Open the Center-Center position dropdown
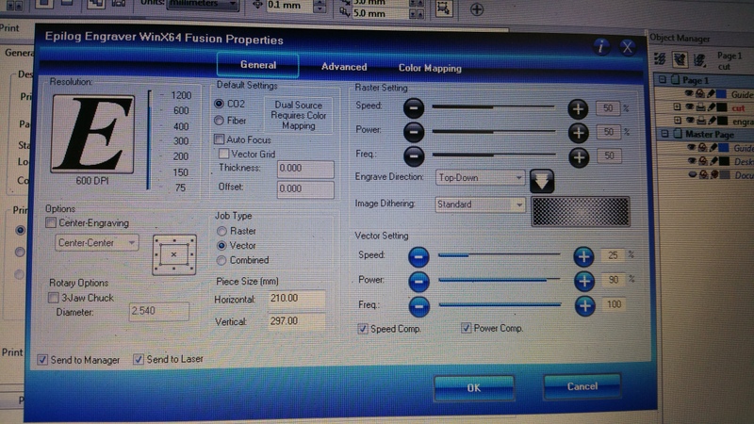 click(x=97, y=243)
